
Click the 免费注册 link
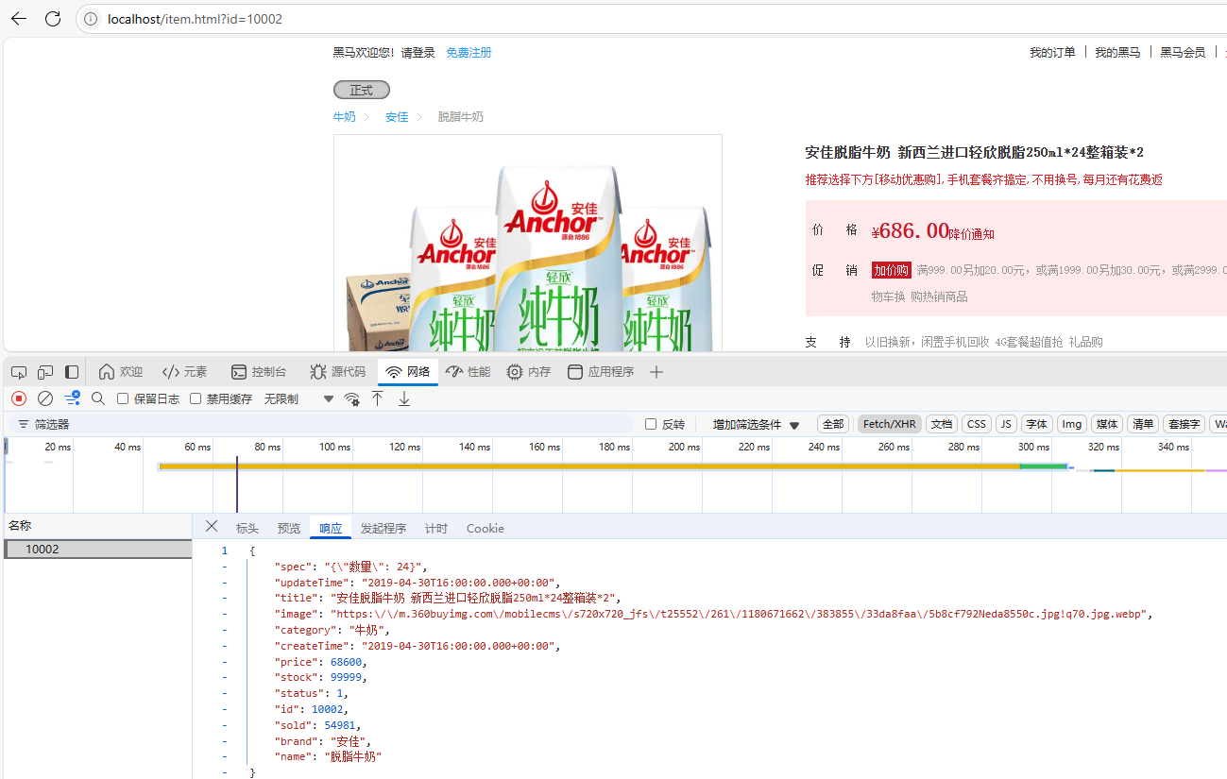click(x=469, y=53)
